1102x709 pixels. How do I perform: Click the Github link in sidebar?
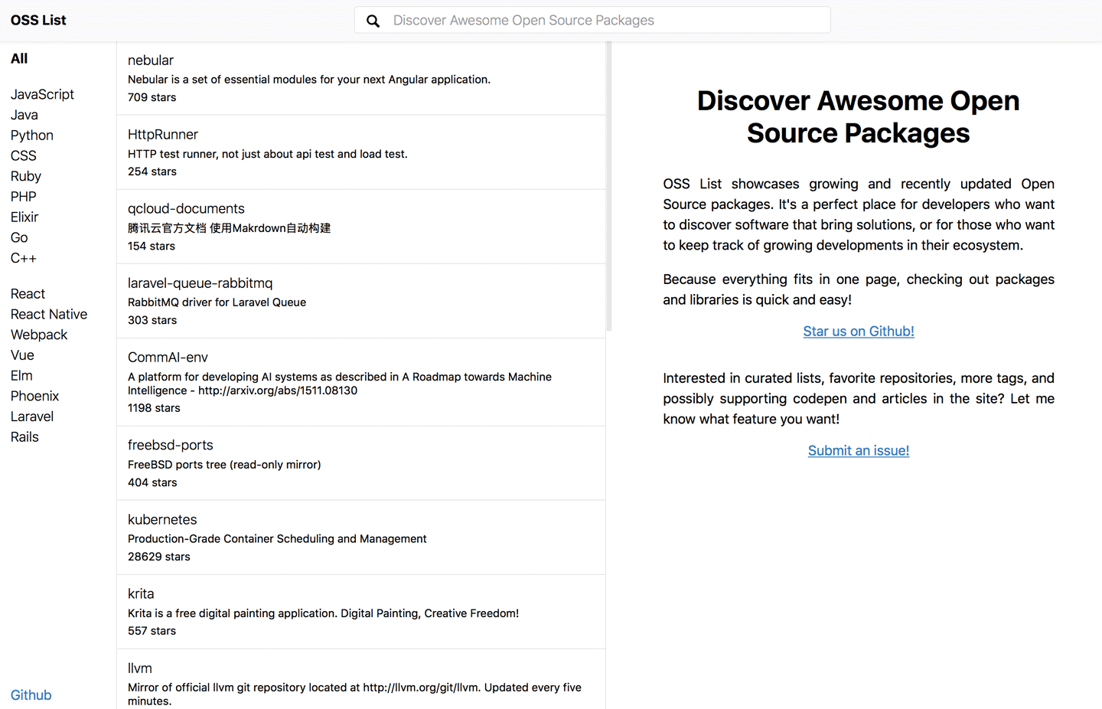tap(31, 695)
